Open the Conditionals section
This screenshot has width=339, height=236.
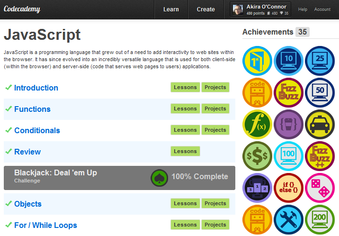pos(37,130)
